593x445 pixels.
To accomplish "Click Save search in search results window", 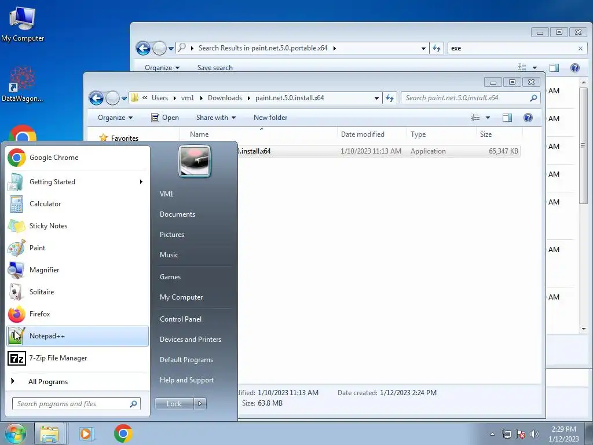I will click(215, 68).
